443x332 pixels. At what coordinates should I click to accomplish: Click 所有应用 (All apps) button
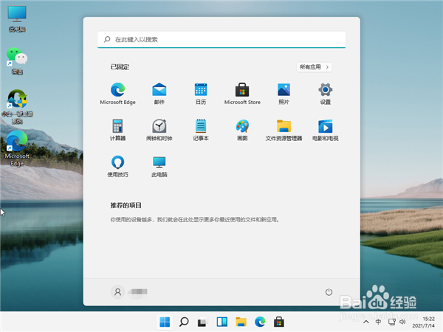[x=315, y=67]
